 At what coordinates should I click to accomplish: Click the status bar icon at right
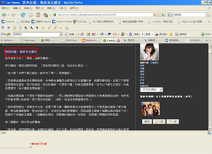pyautogui.click(x=210, y=133)
